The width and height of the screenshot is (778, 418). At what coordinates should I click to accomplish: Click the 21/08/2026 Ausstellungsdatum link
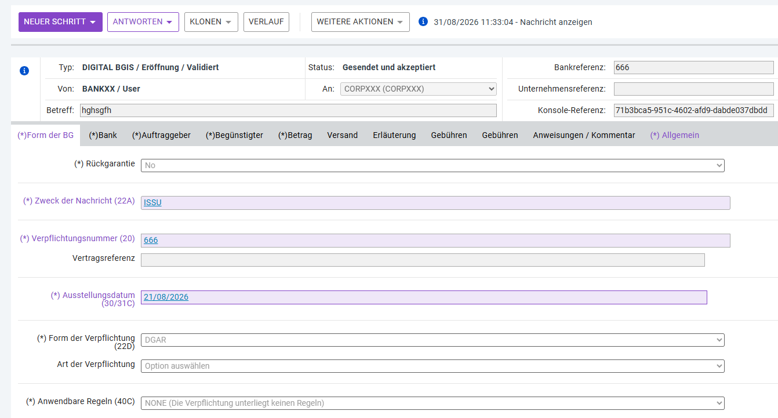tap(166, 297)
